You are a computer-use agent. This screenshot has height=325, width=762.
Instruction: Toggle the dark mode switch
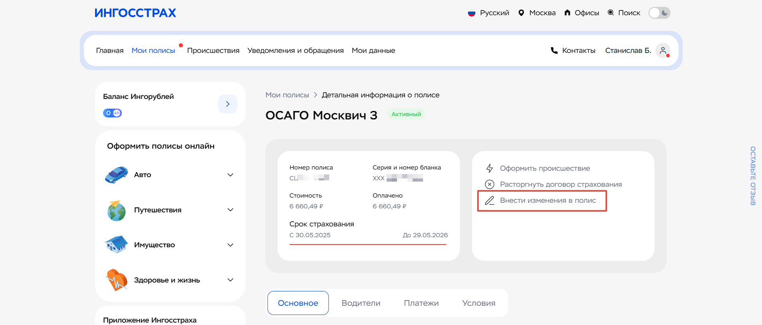click(x=659, y=13)
